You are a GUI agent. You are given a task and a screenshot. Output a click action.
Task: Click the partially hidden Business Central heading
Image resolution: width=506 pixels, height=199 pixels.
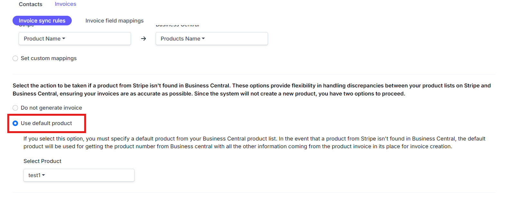click(178, 25)
